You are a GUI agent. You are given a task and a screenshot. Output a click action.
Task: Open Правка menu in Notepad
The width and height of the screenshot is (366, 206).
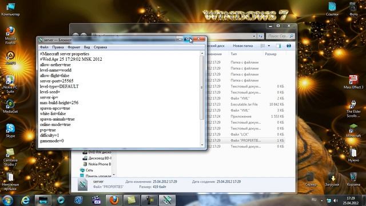point(58,47)
